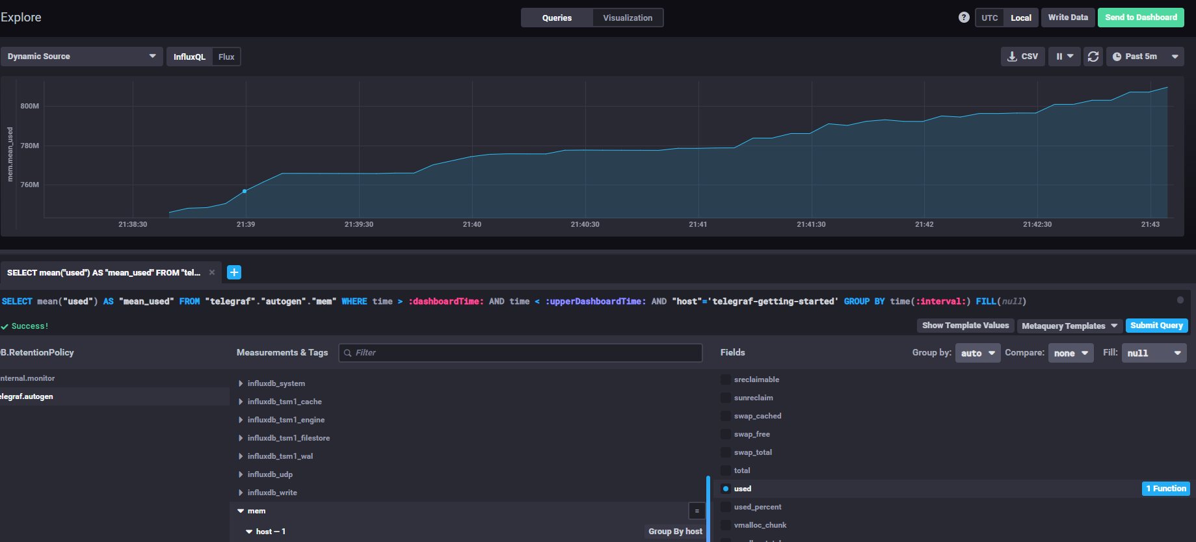Viewport: 1196px width, 542px height.
Task: Click the equals filter icon next to mem
Action: 697,511
